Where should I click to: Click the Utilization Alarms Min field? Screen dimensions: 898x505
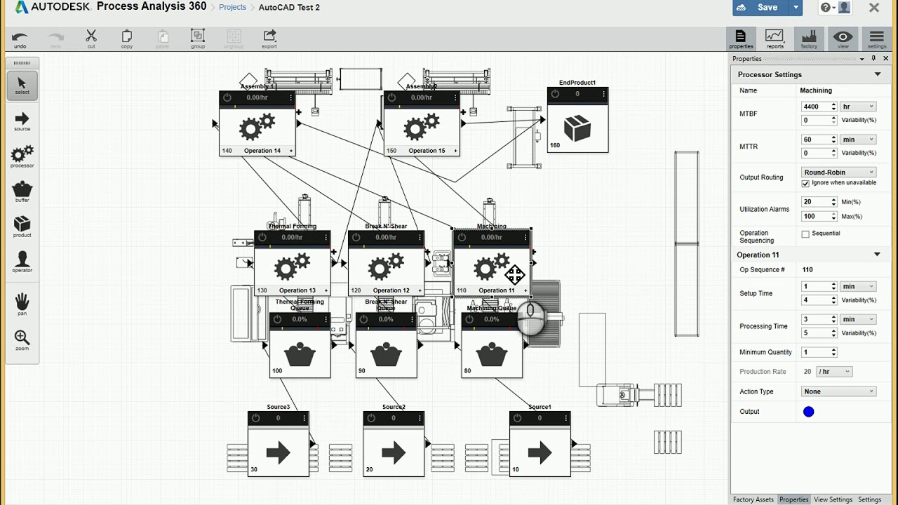(x=815, y=202)
